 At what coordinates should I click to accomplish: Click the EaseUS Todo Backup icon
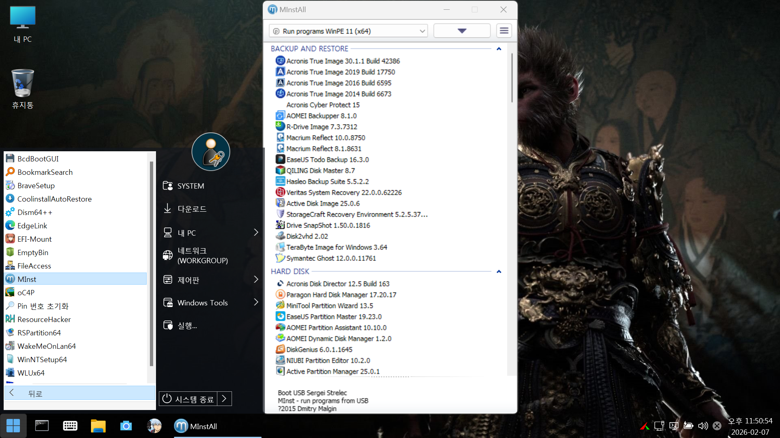click(x=280, y=159)
